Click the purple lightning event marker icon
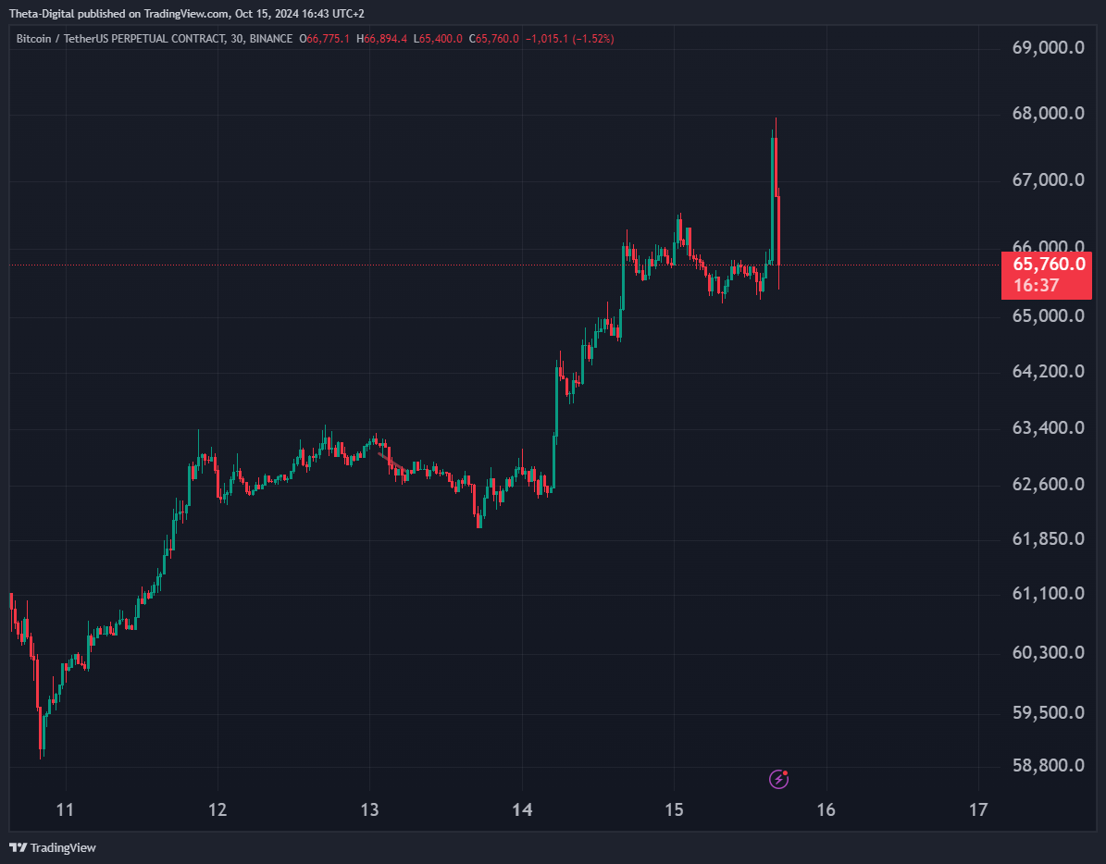This screenshot has width=1106, height=864. pos(778,779)
